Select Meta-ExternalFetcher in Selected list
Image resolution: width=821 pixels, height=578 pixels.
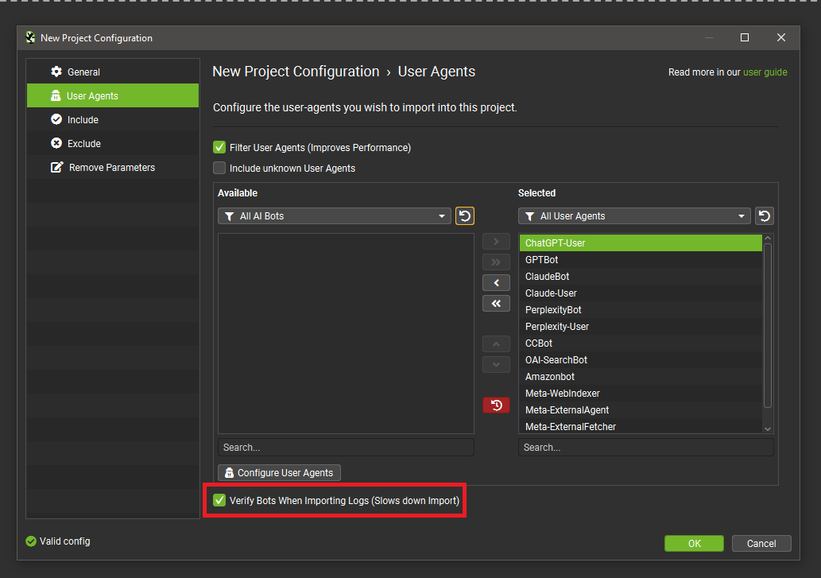641,427
